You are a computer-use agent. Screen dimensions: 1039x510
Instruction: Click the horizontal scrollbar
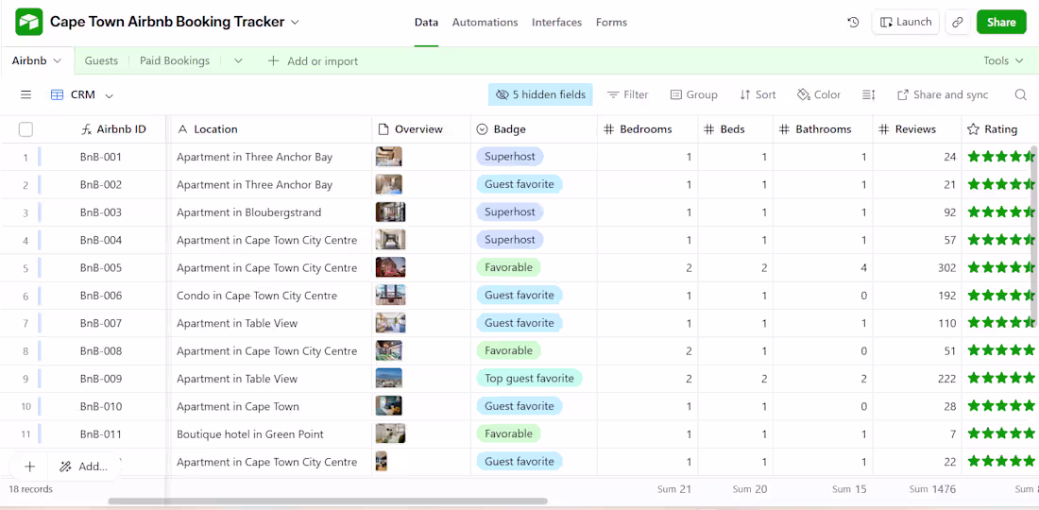click(328, 501)
